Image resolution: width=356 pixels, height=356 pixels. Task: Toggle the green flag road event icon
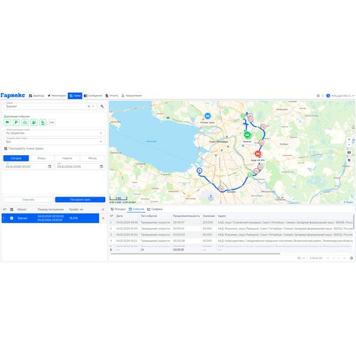click(x=7, y=122)
